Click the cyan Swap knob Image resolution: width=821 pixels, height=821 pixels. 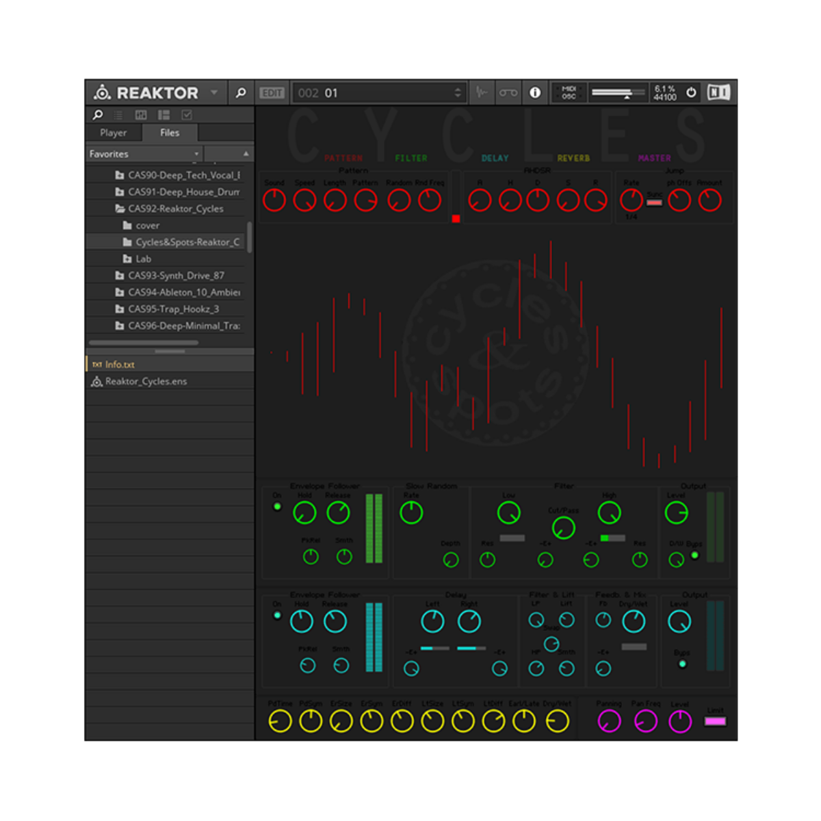pos(551,644)
